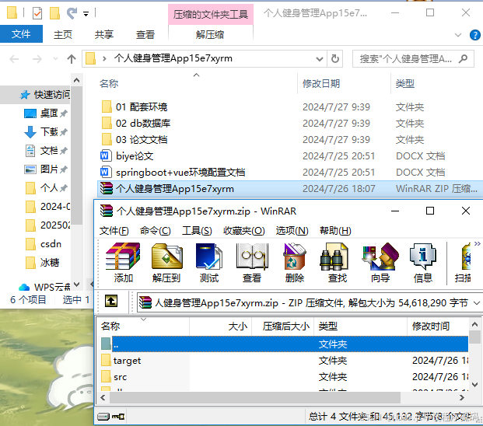Click the key password icon in WinRAR status bar

[x=118, y=417]
